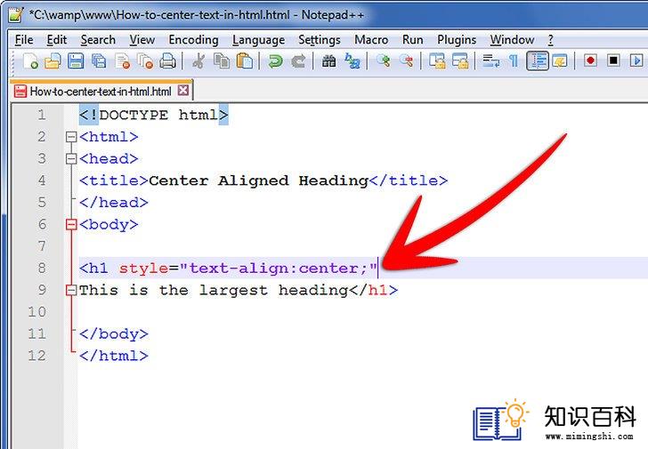Toggle the Show All Characters pilcrow button
648x449 pixels.
[x=514, y=61]
